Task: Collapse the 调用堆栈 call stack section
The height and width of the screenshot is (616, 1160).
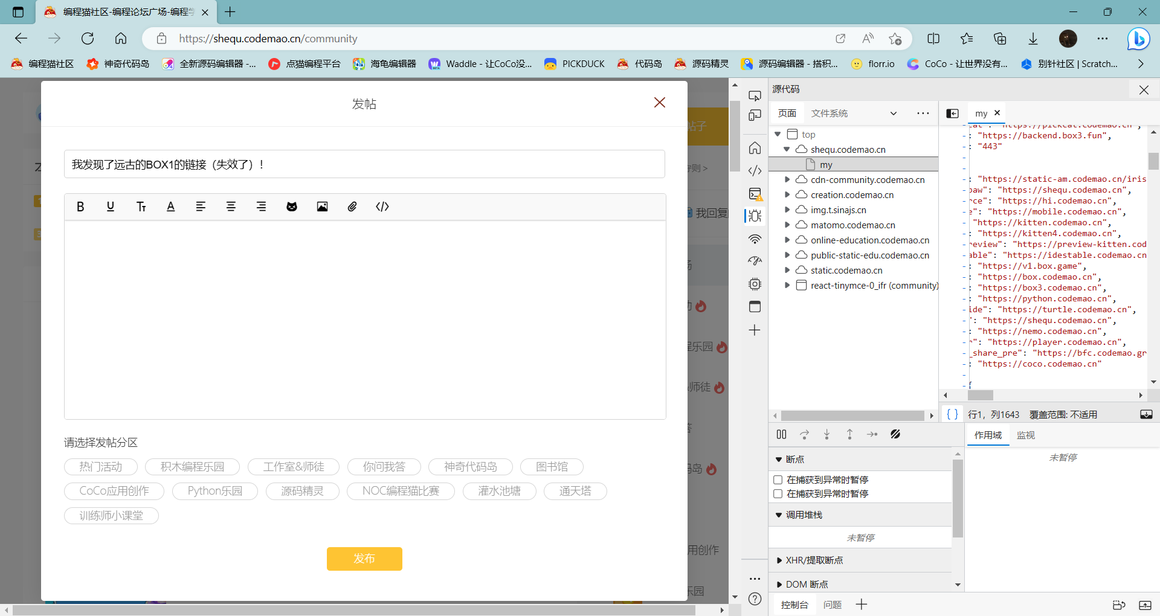Action: [779, 515]
